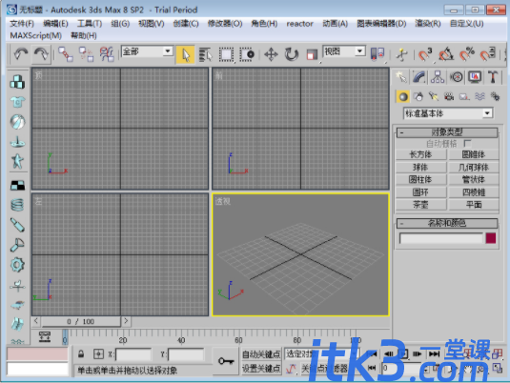Click Use Pivot Point Center icon
The image size is (510, 383).
pyautogui.click(x=377, y=54)
